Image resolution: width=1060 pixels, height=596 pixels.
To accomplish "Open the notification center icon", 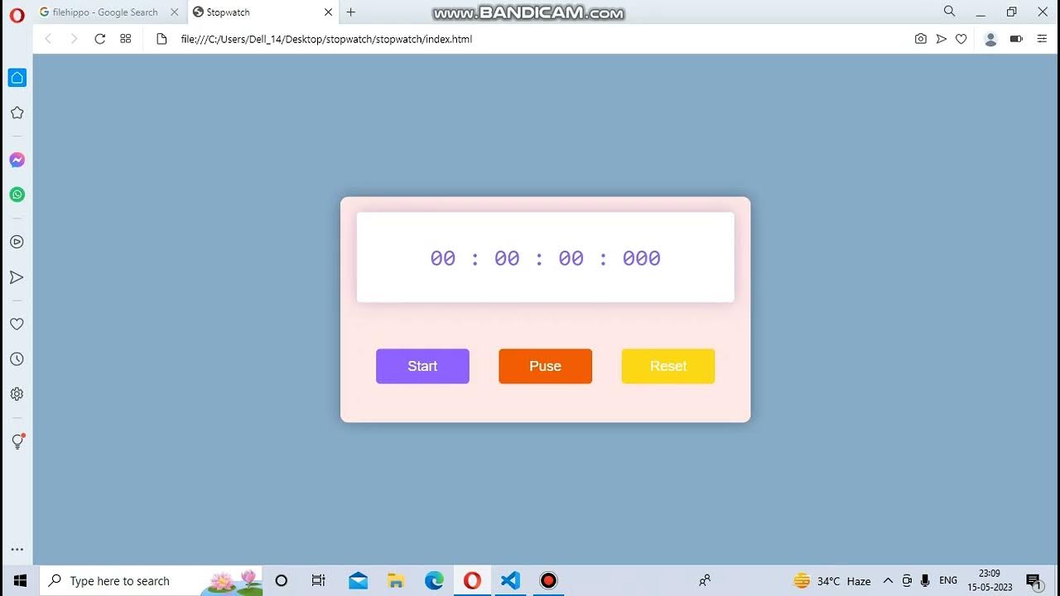I will coord(1033,581).
